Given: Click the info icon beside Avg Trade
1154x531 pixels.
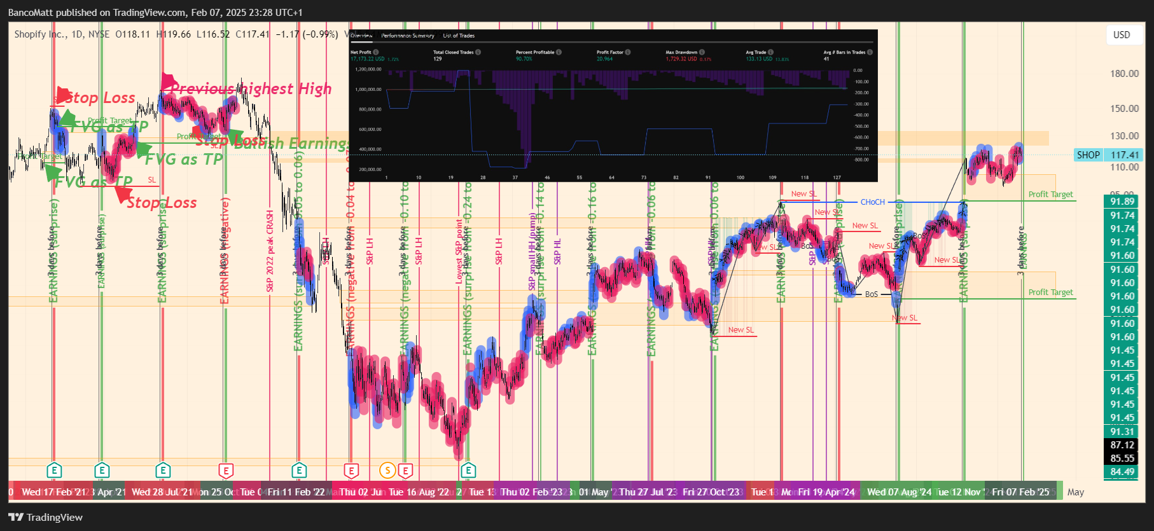Looking at the screenshot, I should (x=770, y=52).
